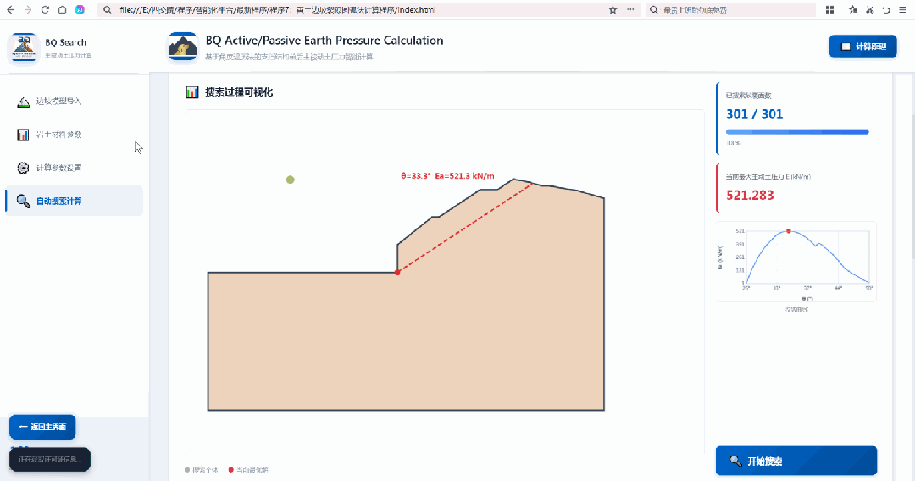Image resolution: width=915 pixels, height=481 pixels.
Task: Click the red peak point on mini chart
Action: [789, 231]
